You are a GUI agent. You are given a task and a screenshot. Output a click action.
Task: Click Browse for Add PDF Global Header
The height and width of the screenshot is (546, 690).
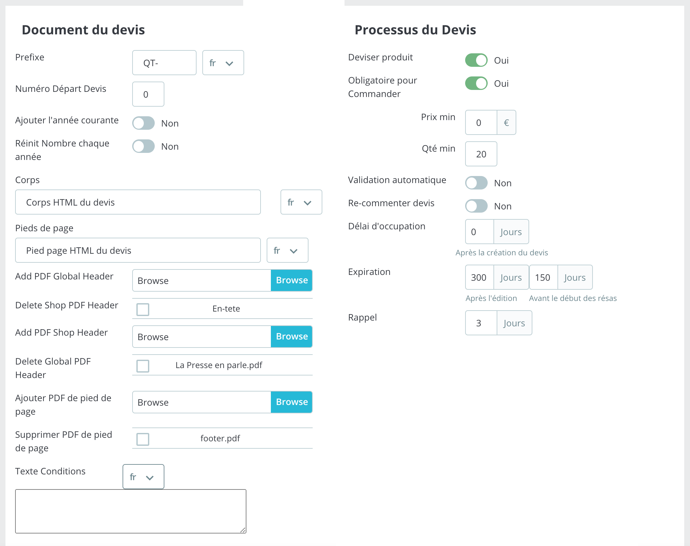(291, 280)
